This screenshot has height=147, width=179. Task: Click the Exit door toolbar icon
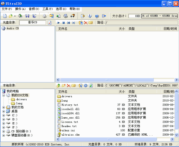[x=104, y=16]
